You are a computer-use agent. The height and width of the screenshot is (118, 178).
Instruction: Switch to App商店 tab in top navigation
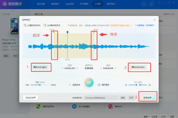point(70,4)
